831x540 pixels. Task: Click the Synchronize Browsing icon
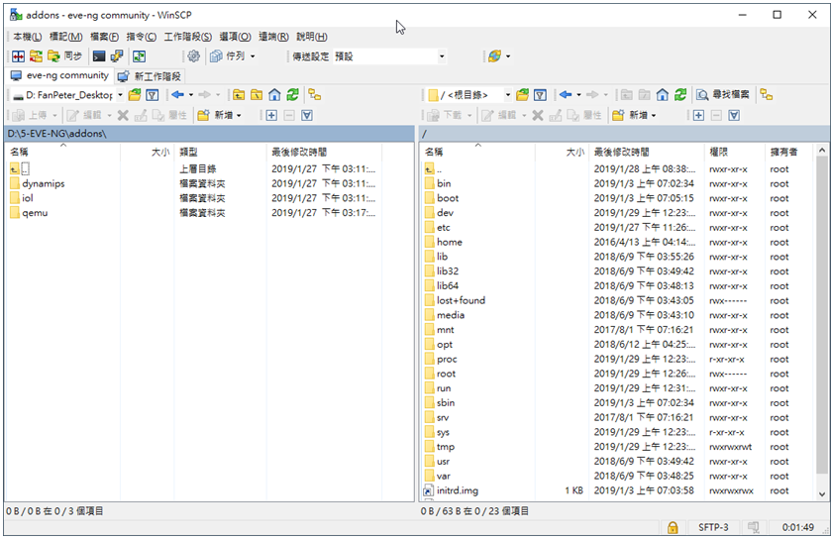point(36,56)
